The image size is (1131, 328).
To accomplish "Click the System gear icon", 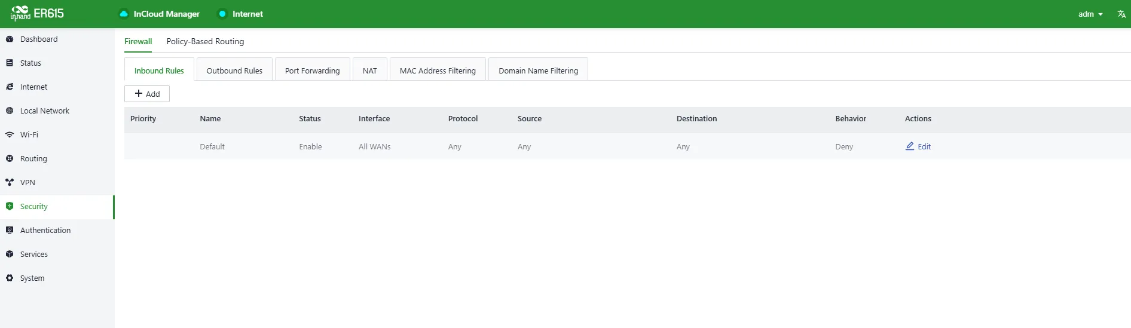I will [x=10, y=278].
